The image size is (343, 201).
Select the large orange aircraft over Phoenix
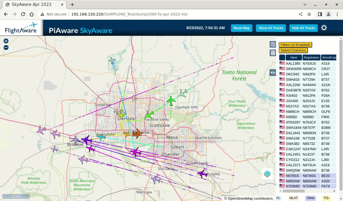[x=137, y=133]
